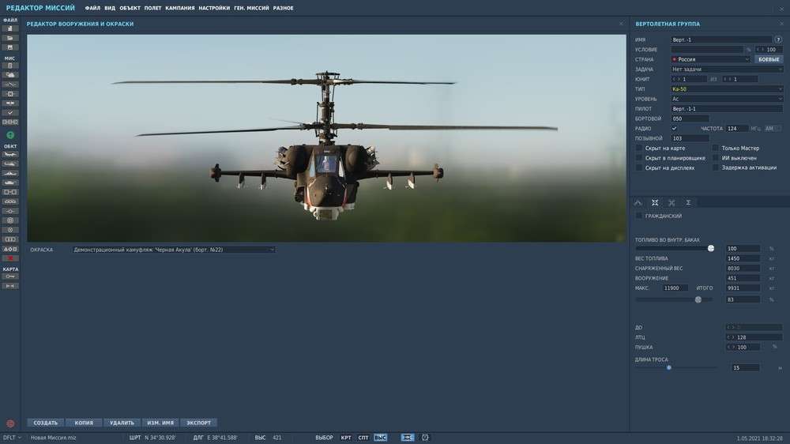Enable 'Скрыт в планировщике' checkbox
The image size is (790, 444).
(x=639, y=158)
